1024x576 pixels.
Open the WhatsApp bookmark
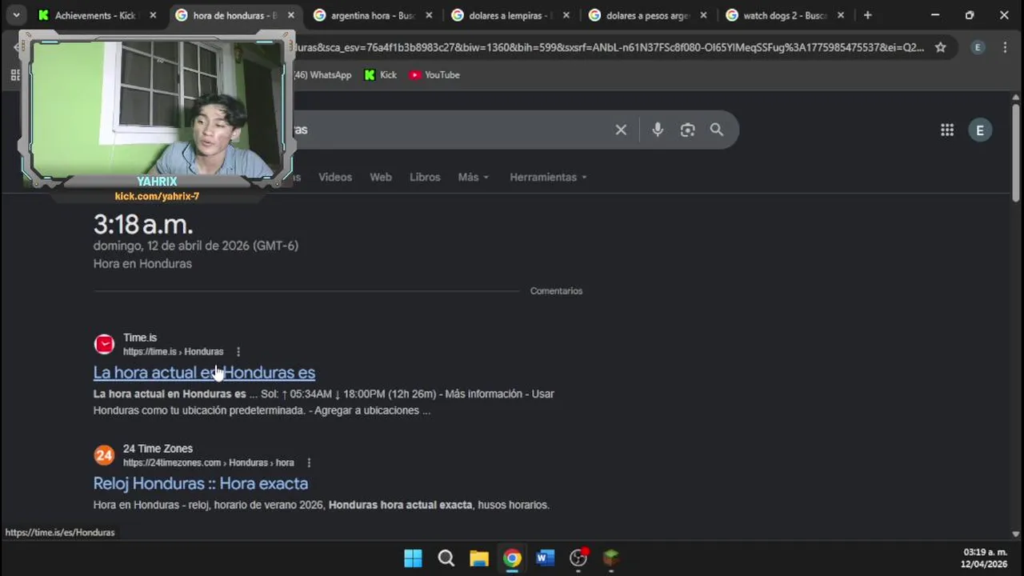click(323, 74)
